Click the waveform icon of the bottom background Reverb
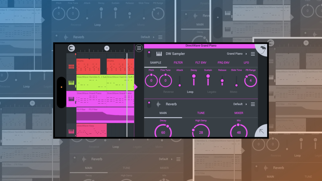Screen dimensions: 322x181 point(84,159)
